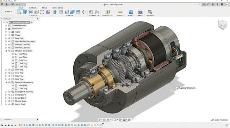The width and height of the screenshot is (230, 128).
Task: Expand the Main Housing (Sectioned) node
Action: 6,41
